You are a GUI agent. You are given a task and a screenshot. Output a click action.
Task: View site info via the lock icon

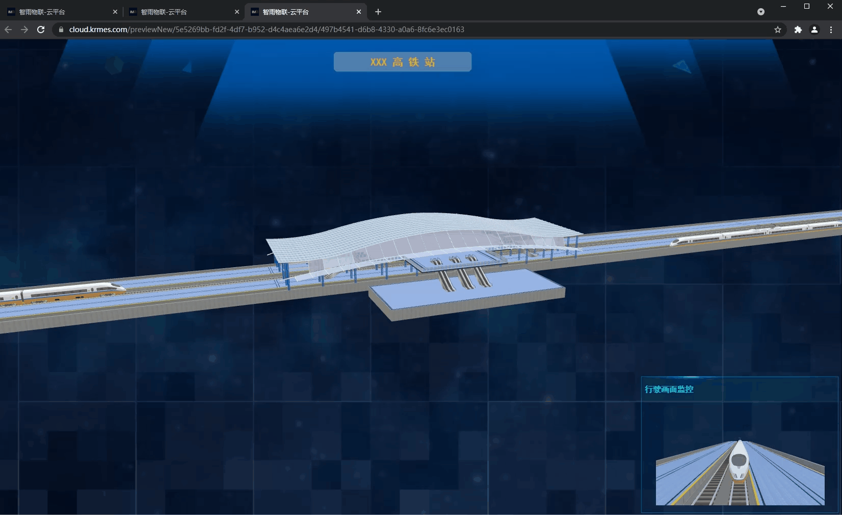61,30
